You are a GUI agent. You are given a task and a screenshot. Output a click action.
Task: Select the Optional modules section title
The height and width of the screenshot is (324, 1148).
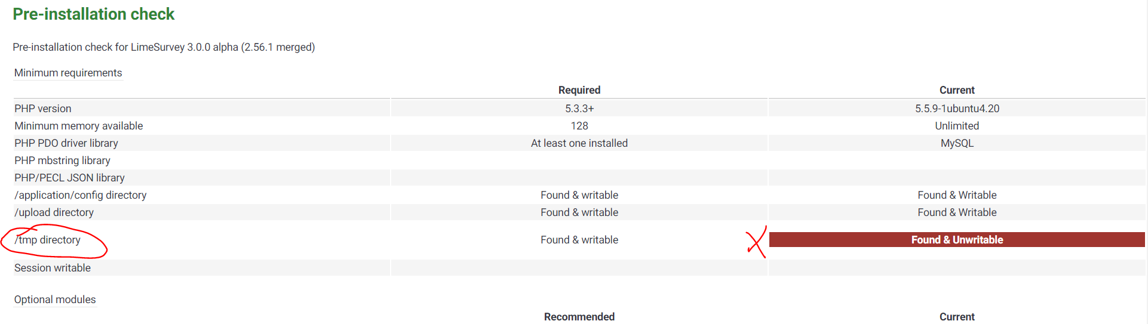tap(55, 300)
